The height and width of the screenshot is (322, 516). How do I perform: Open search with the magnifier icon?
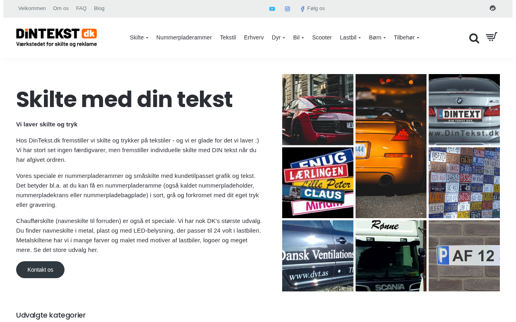(x=474, y=38)
